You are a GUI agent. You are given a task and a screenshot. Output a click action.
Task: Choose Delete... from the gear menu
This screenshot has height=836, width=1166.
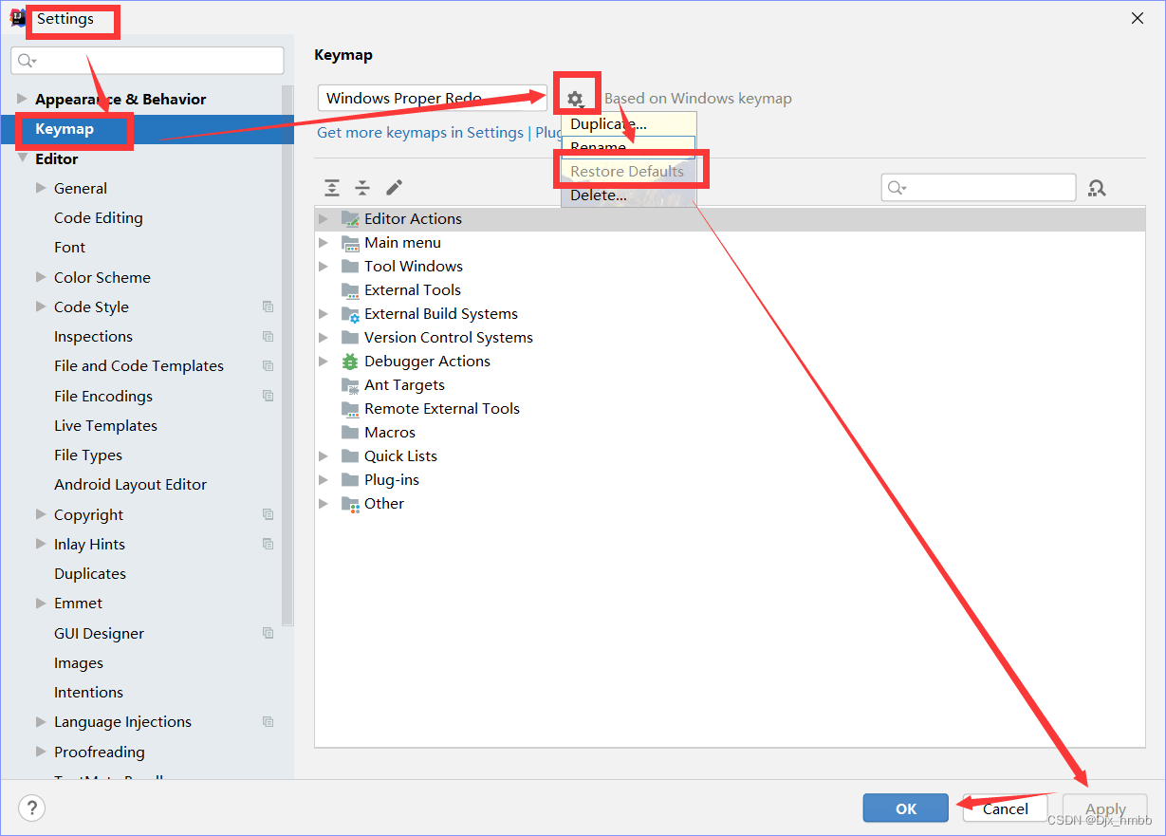pos(629,195)
